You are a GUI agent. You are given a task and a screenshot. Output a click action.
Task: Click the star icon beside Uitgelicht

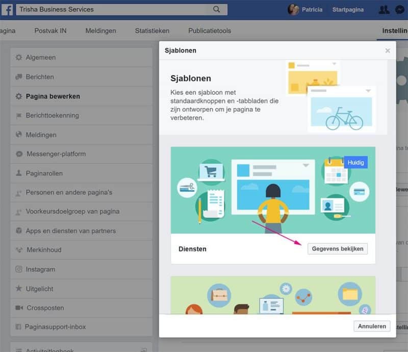click(19, 288)
